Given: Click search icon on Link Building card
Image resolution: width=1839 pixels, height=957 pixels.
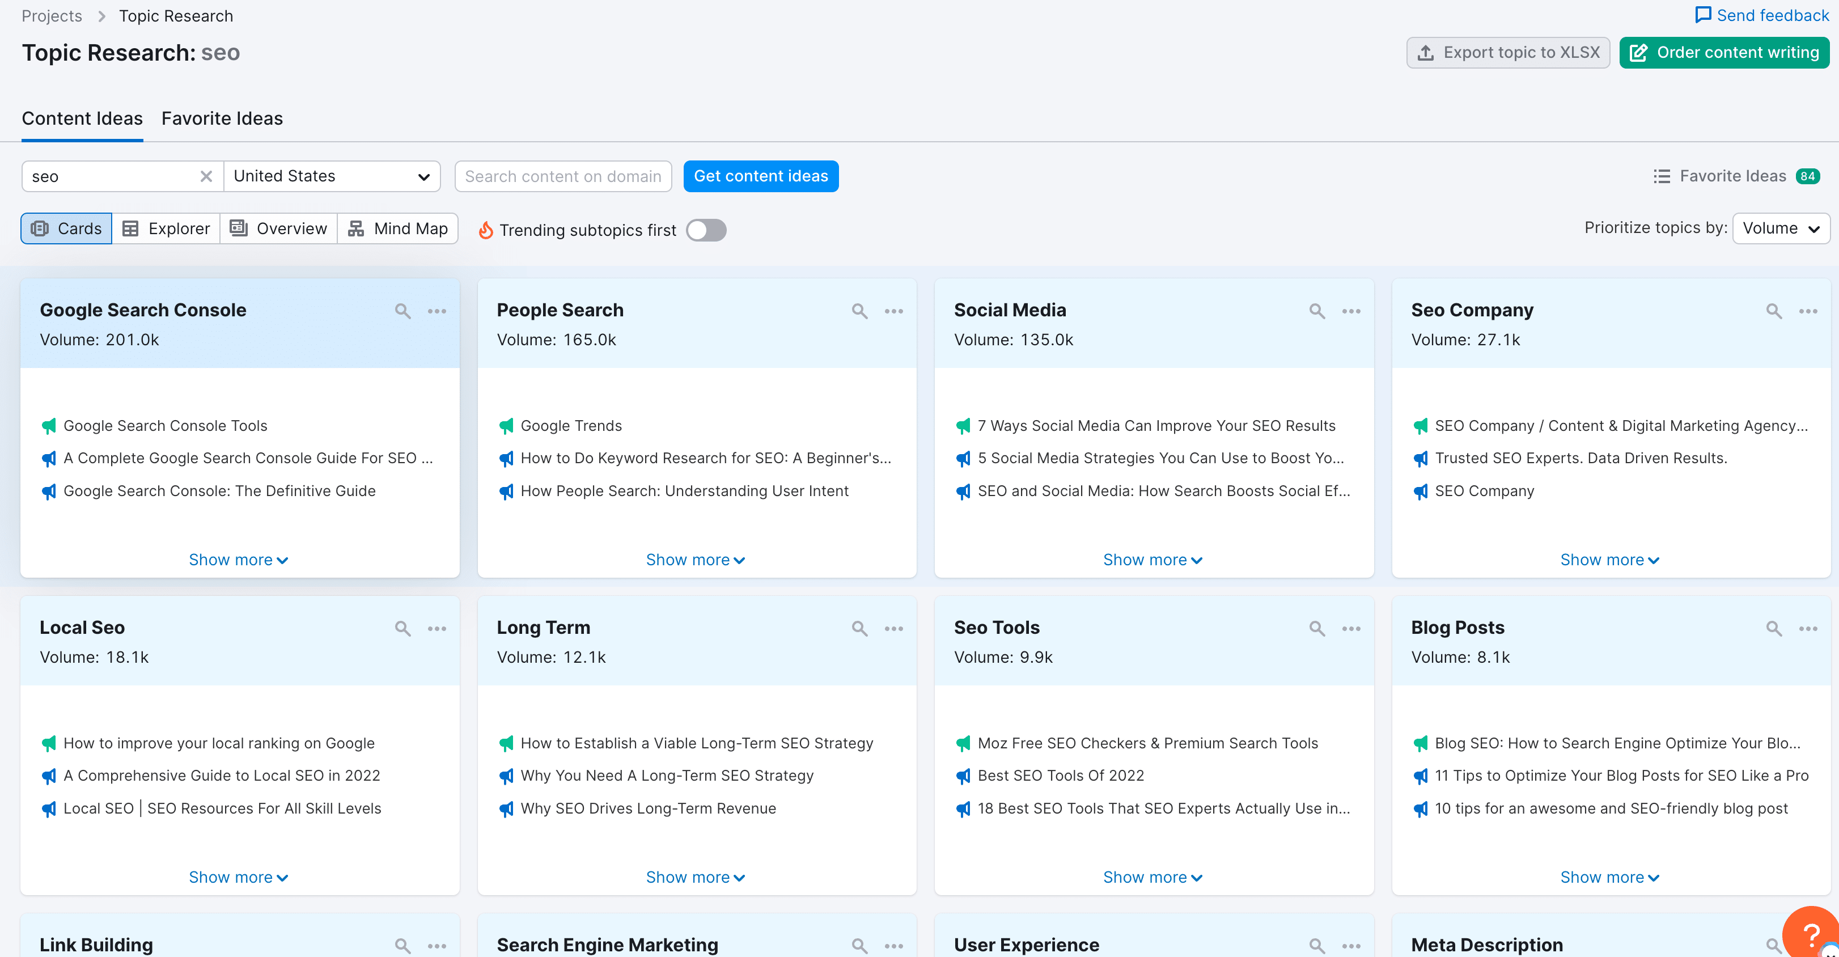Looking at the screenshot, I should coord(402,946).
